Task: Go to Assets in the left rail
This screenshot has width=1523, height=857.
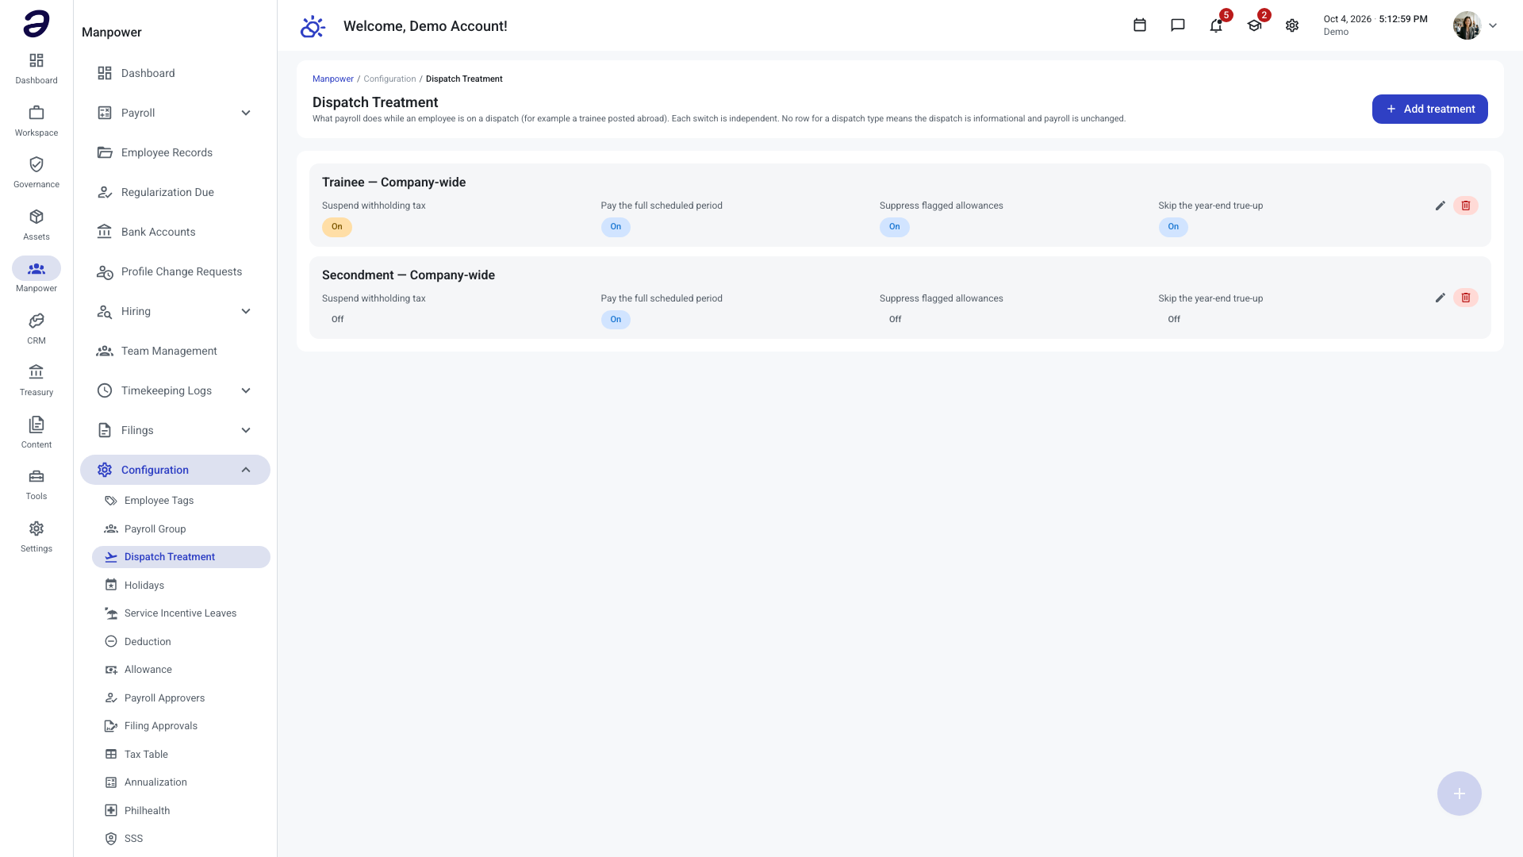Action: pyautogui.click(x=36, y=225)
